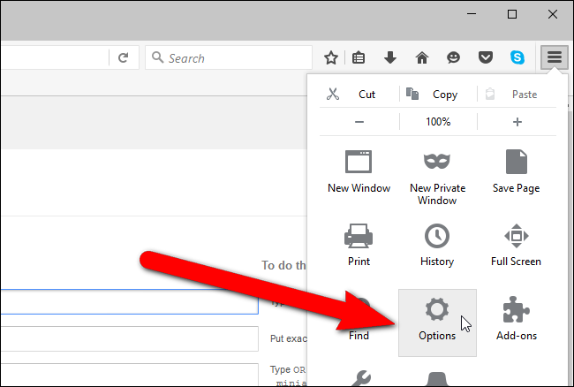
Task: Open Developer wrench icon
Action: 360,378
